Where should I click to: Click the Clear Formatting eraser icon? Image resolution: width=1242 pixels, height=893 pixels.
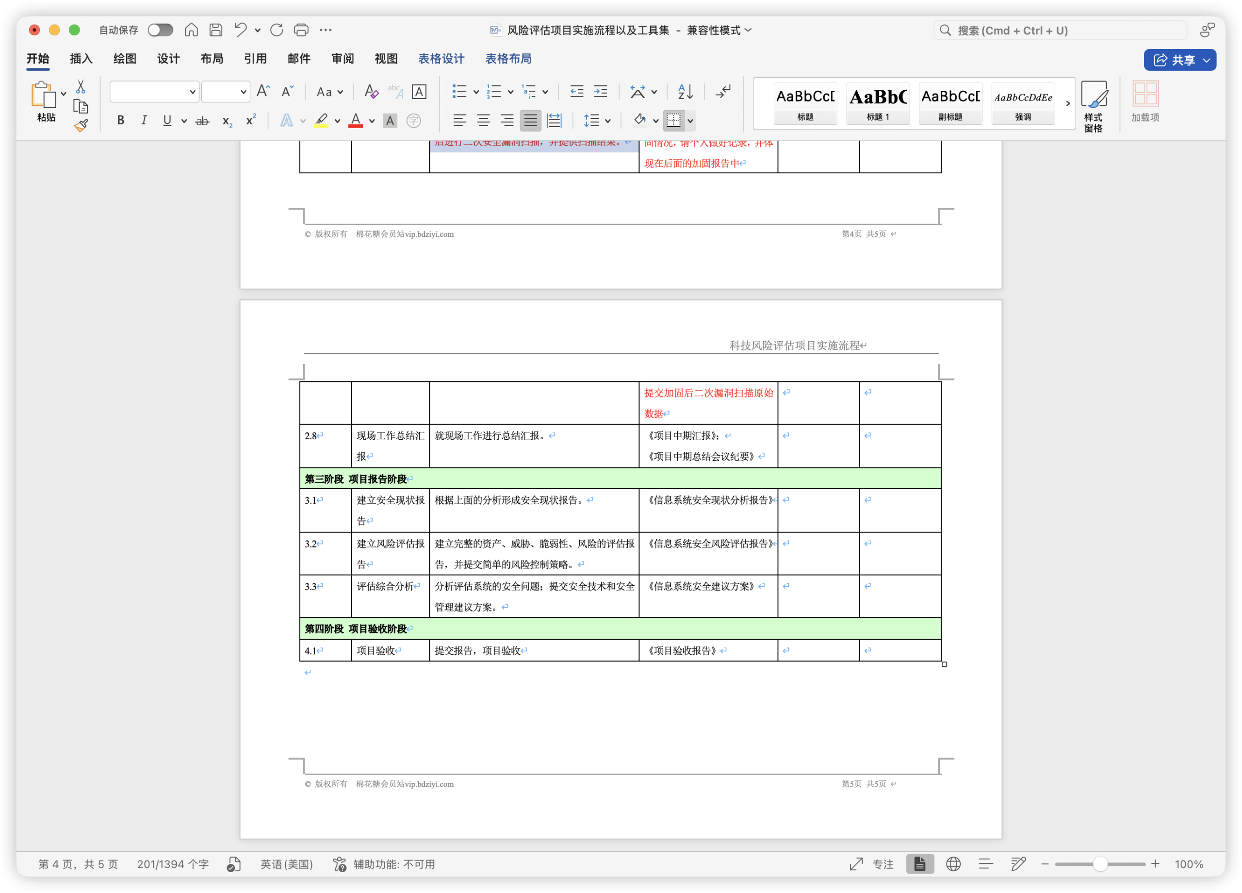[x=371, y=92]
